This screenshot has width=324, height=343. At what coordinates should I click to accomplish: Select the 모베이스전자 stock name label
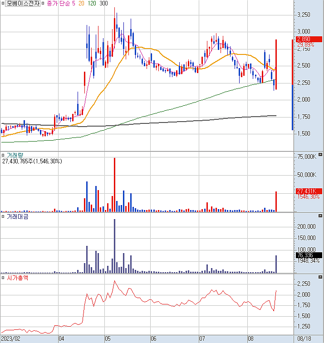(x=23, y=3)
